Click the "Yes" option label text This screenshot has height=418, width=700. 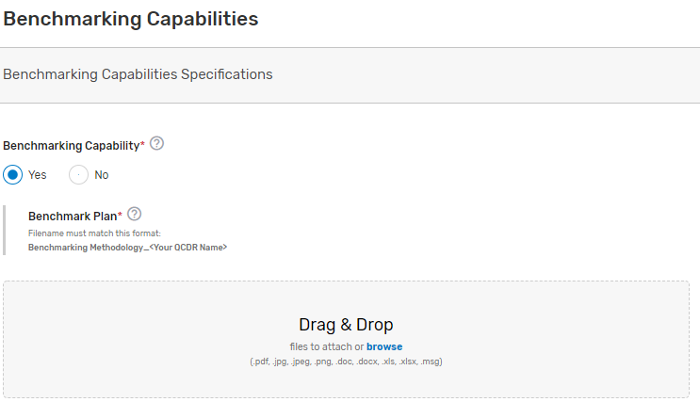(x=37, y=175)
